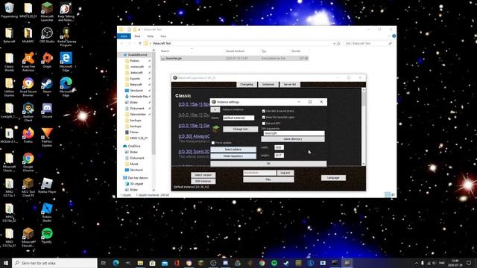Select the HitFilm Express shortcut with orange triangle
This screenshot has height=268, width=477.
(x=47, y=137)
